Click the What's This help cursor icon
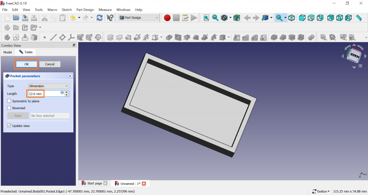 coord(110,18)
